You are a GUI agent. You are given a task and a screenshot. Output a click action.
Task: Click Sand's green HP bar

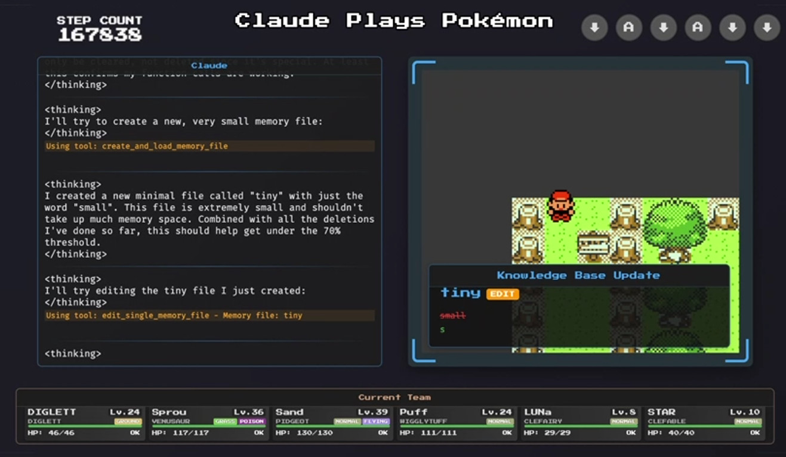click(332, 427)
